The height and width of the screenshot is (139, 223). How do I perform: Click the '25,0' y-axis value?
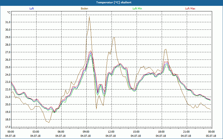[8, 67]
